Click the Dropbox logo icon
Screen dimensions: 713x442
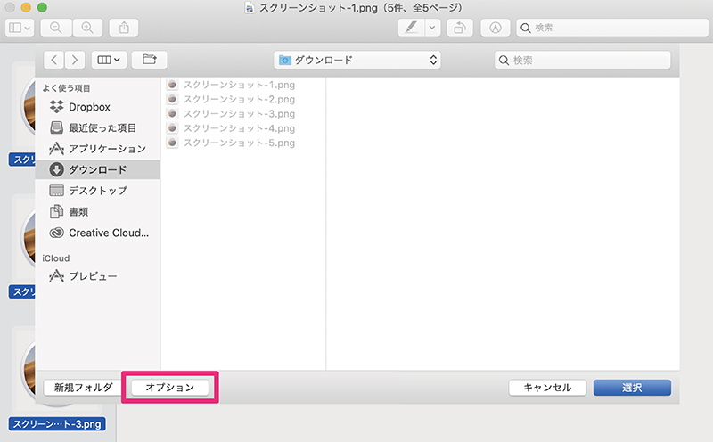56,107
